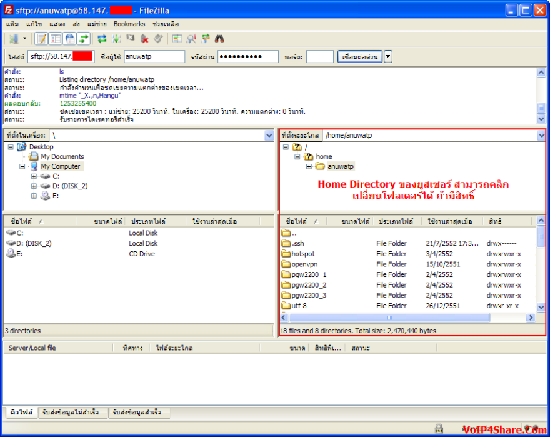Click the Process queue icon

(x=116, y=38)
